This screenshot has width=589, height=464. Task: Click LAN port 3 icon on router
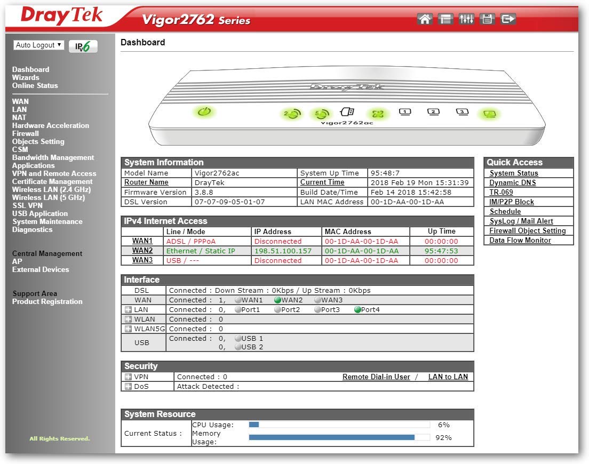click(x=462, y=112)
